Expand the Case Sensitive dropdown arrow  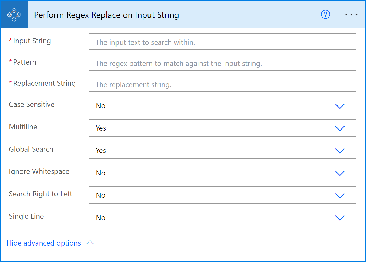tap(340, 106)
